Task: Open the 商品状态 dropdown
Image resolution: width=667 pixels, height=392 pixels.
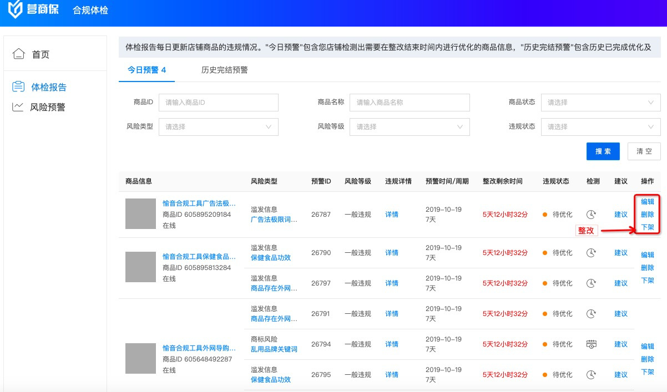Action: point(600,103)
